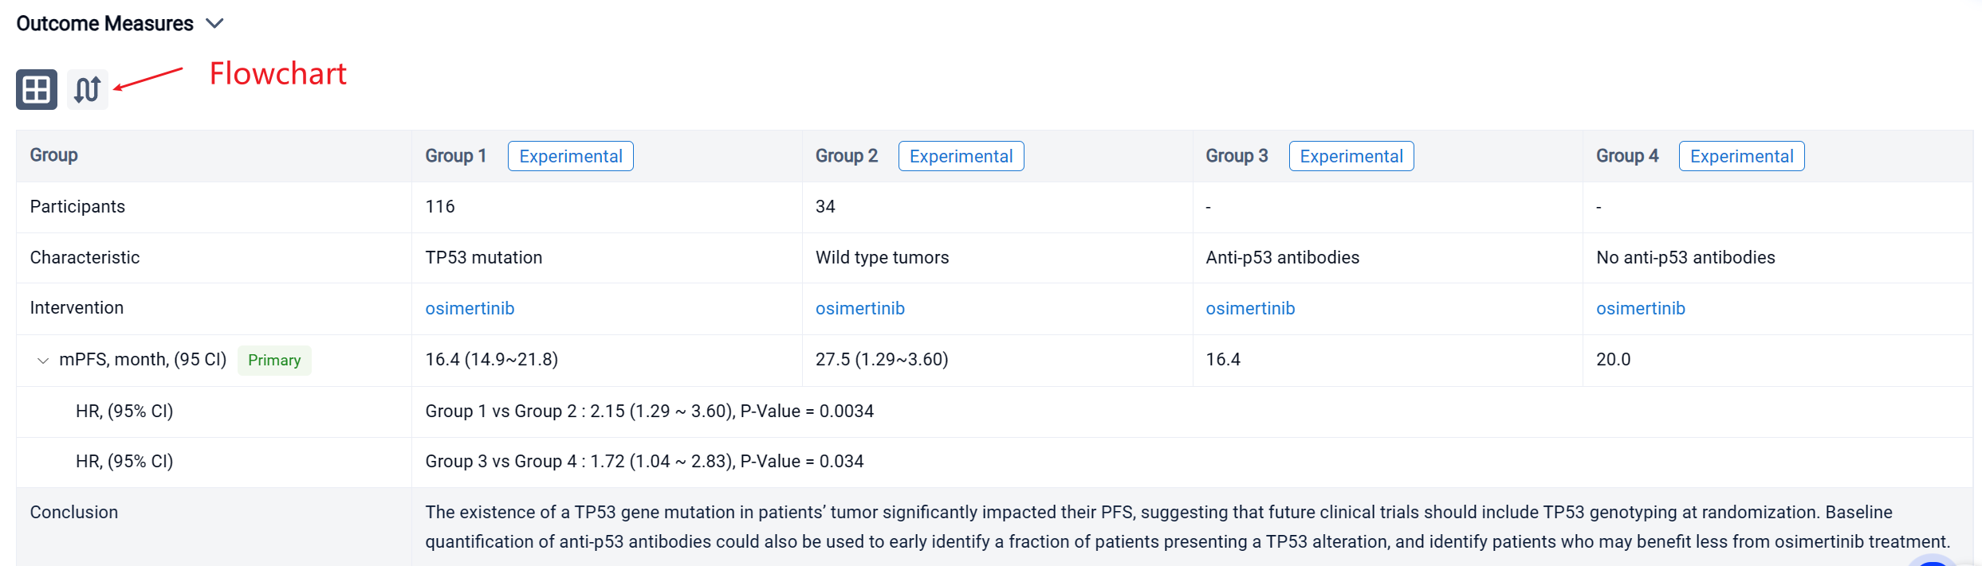Click Group 4 Experimental tag
The image size is (1982, 566).
coord(1741,157)
